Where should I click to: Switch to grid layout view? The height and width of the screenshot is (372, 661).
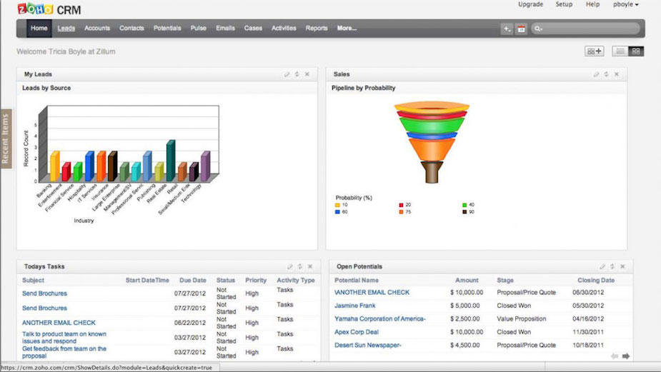(635, 51)
